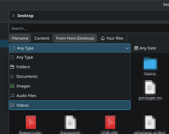Click the music note icon beside Audio Files
Screen dimensions: 169x134
tap(12, 96)
